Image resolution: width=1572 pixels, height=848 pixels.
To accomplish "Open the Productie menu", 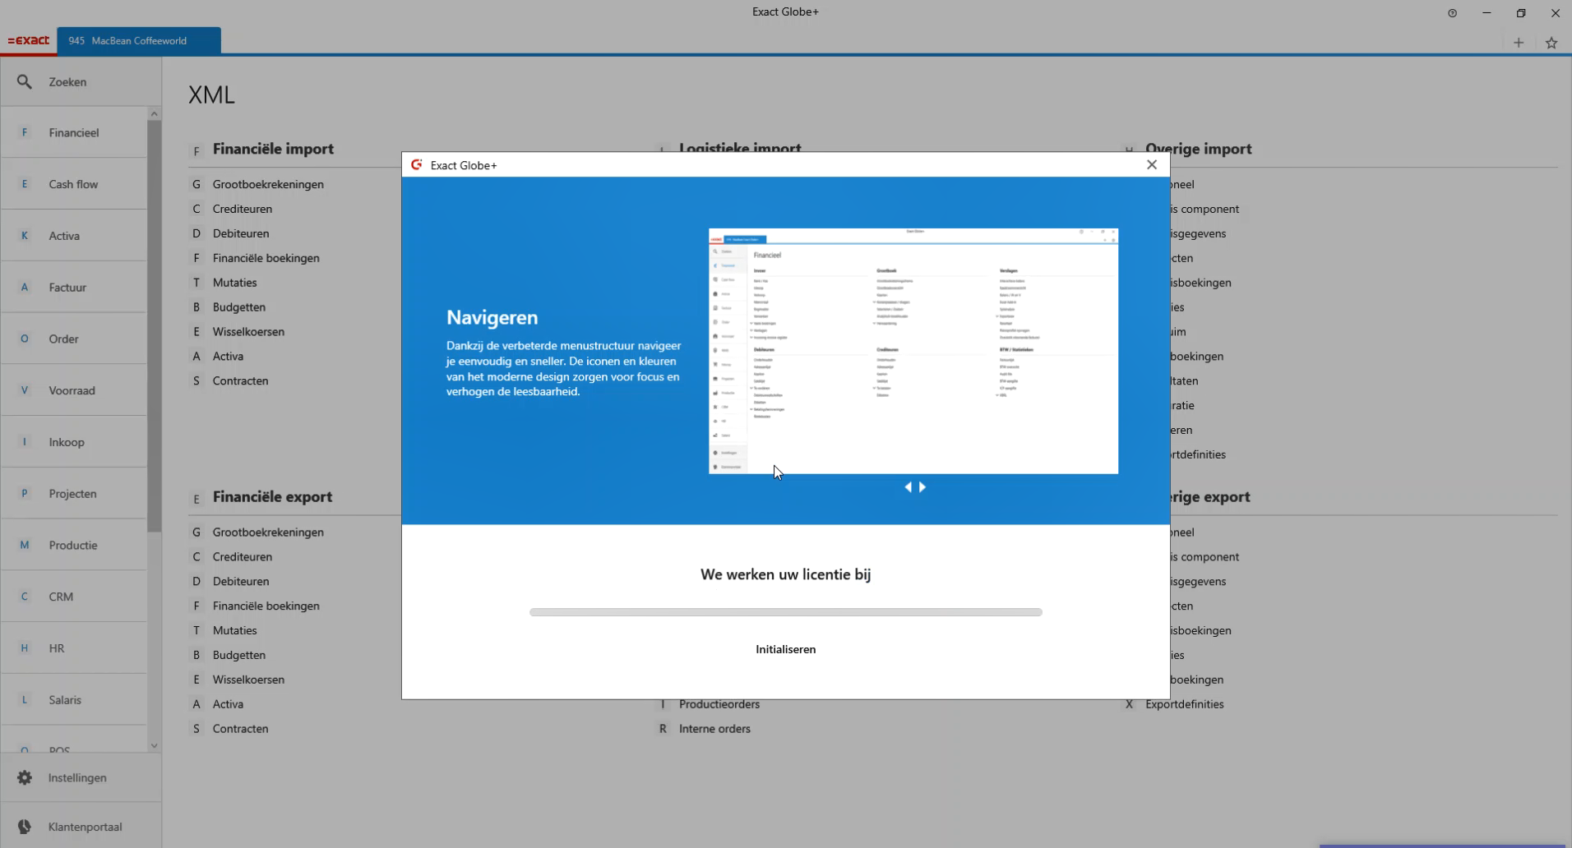I will point(74,545).
